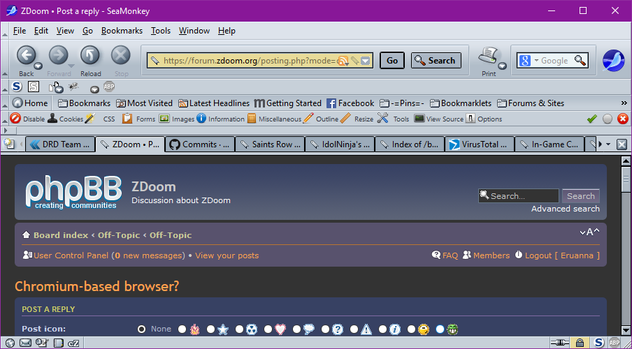The width and height of the screenshot is (632, 349).
Task: Click the Print icon in the toolbar
Action: (x=489, y=56)
